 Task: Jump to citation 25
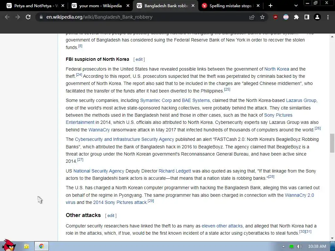(x=227, y=89)
